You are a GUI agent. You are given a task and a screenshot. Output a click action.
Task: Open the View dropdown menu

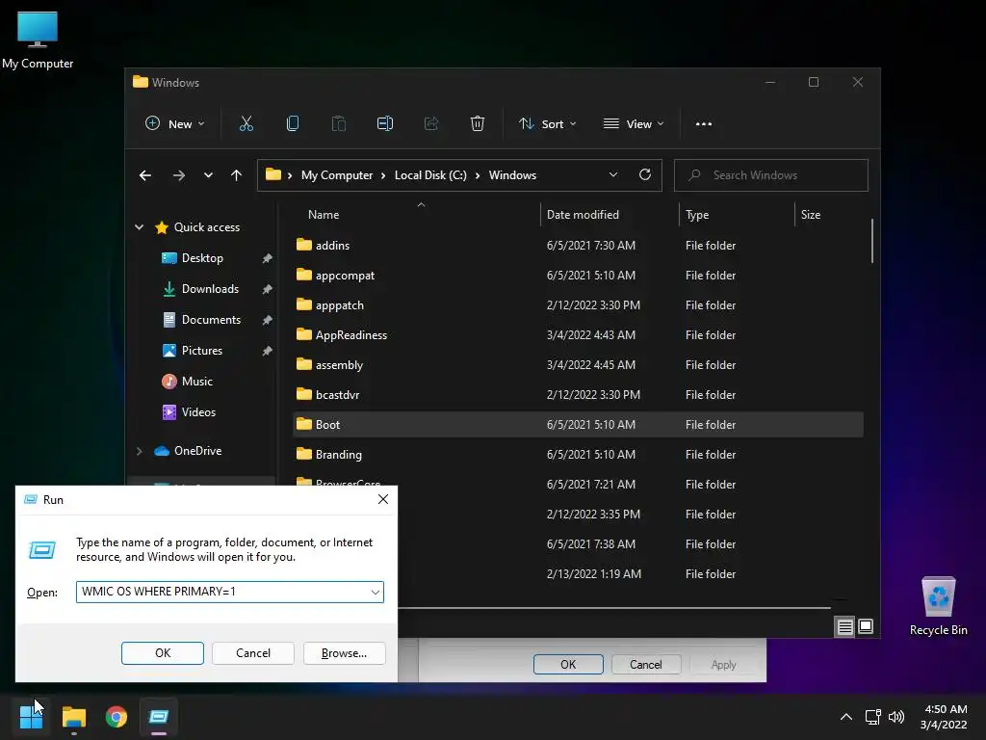[x=634, y=124]
